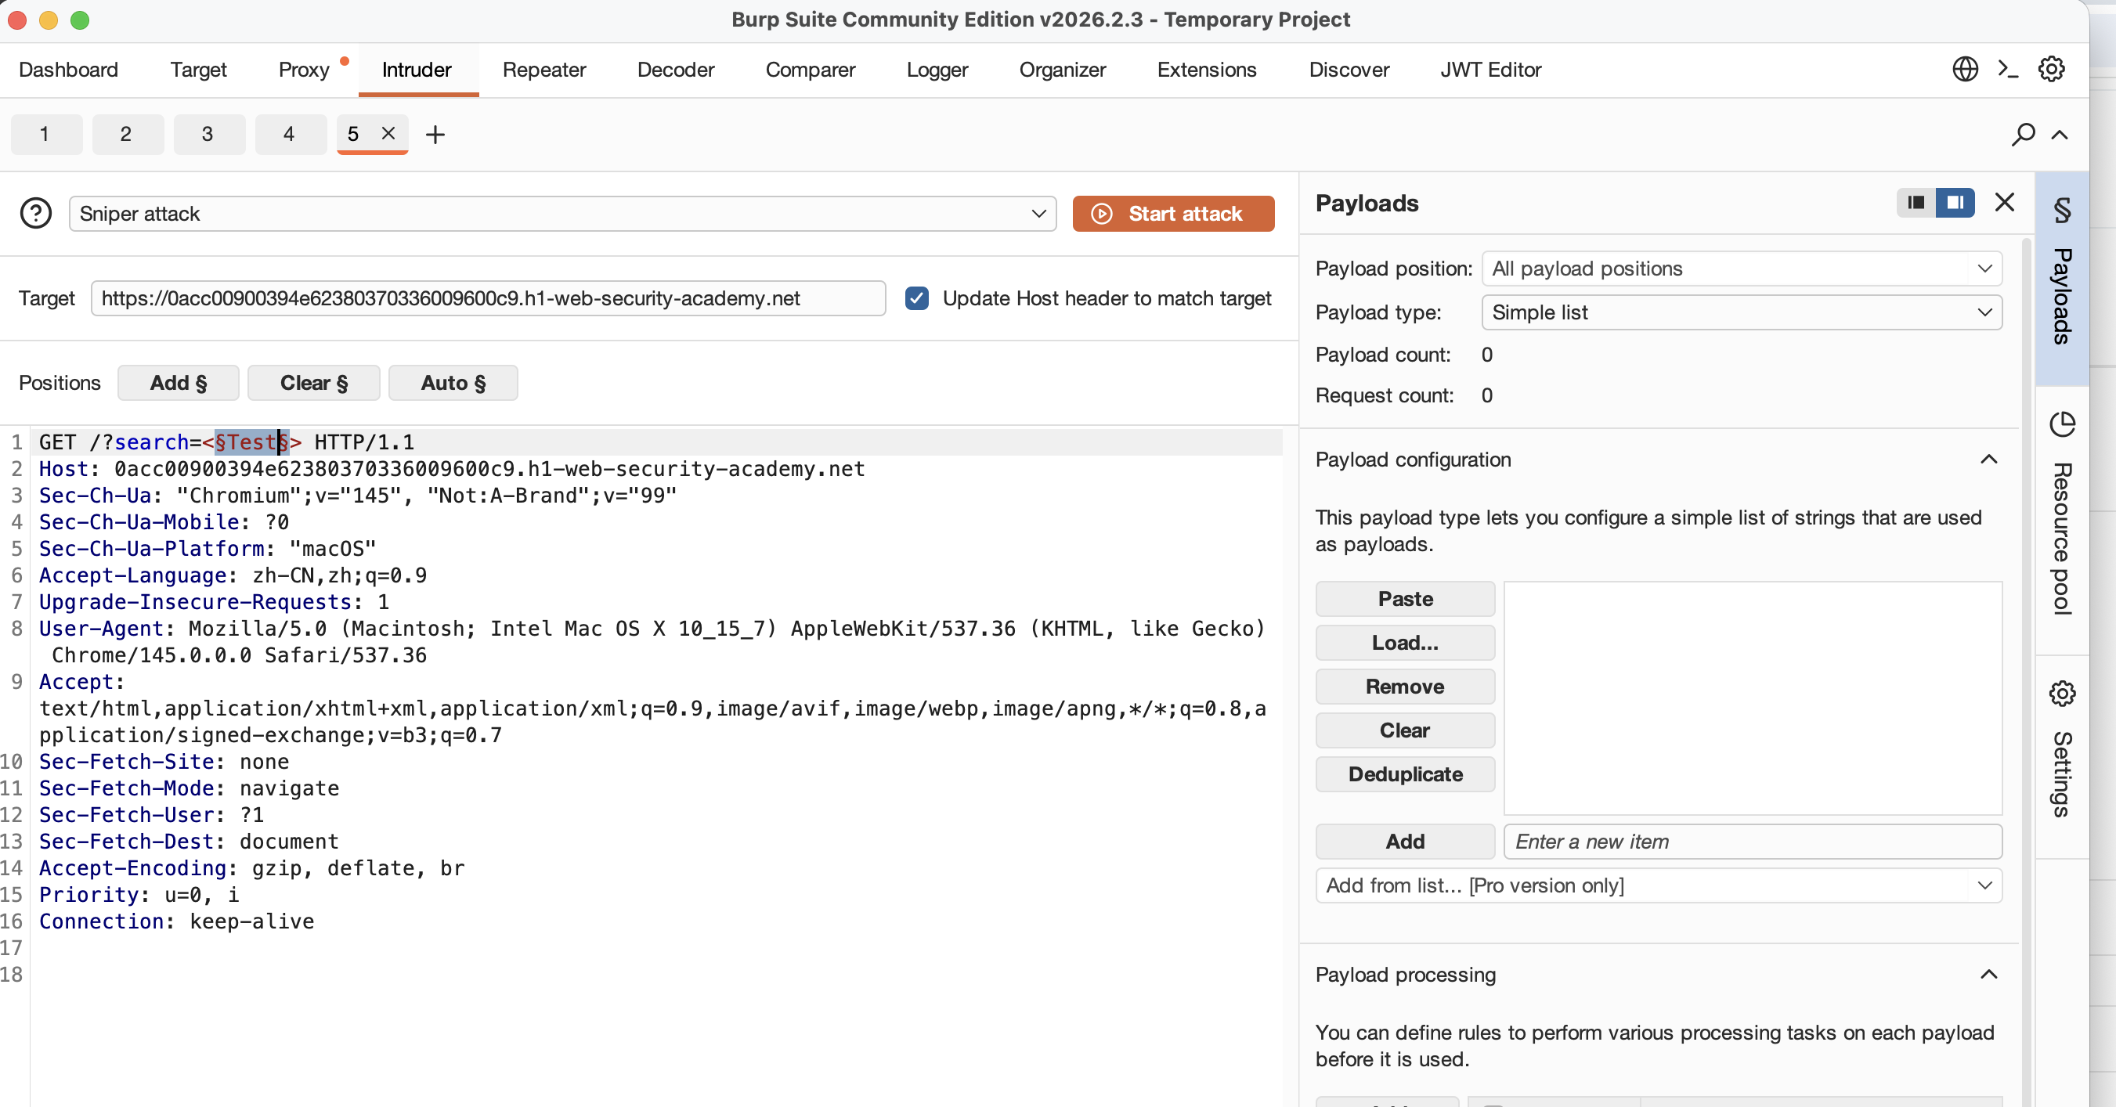
Task: Collapse the Payload configuration section
Action: pos(1988,459)
